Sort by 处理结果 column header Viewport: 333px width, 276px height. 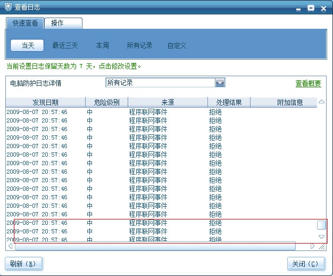229,102
